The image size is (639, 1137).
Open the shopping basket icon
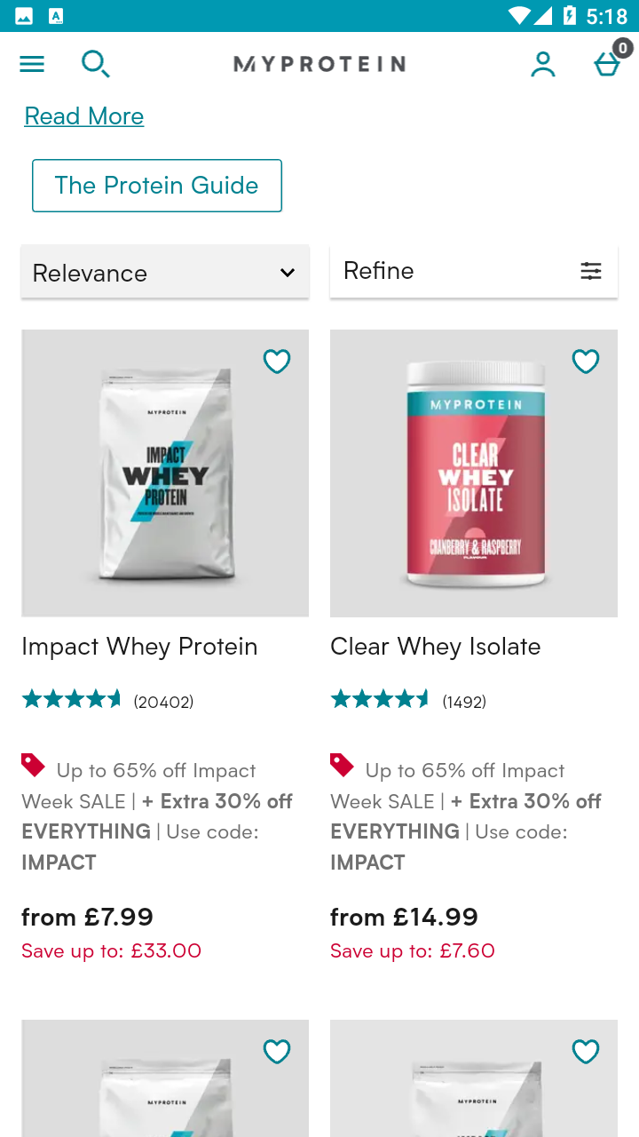point(607,64)
